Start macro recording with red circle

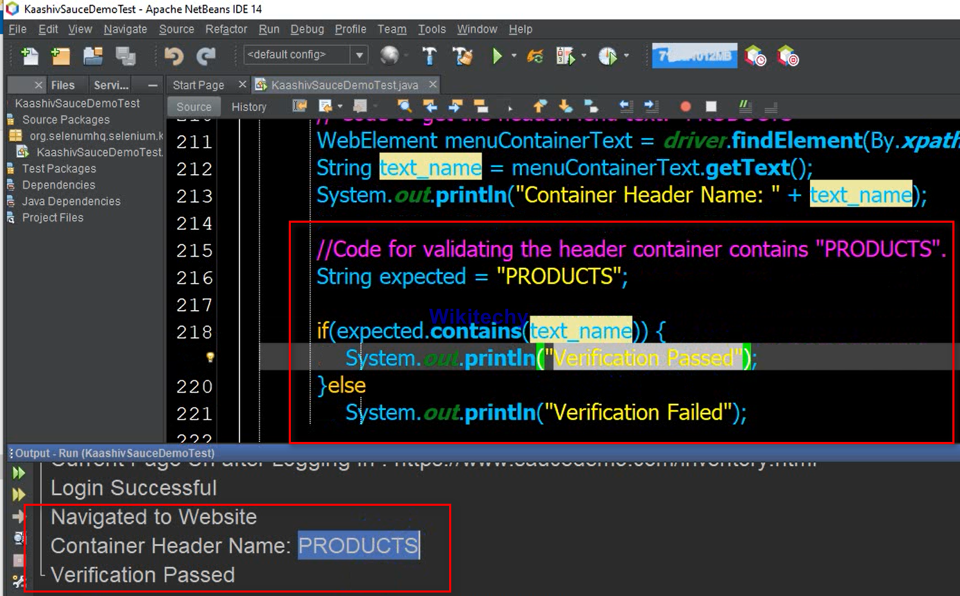coord(686,107)
